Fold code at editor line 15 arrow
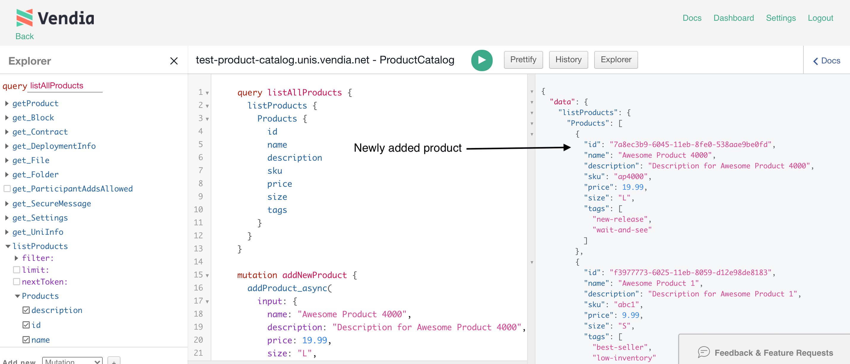 (207, 275)
